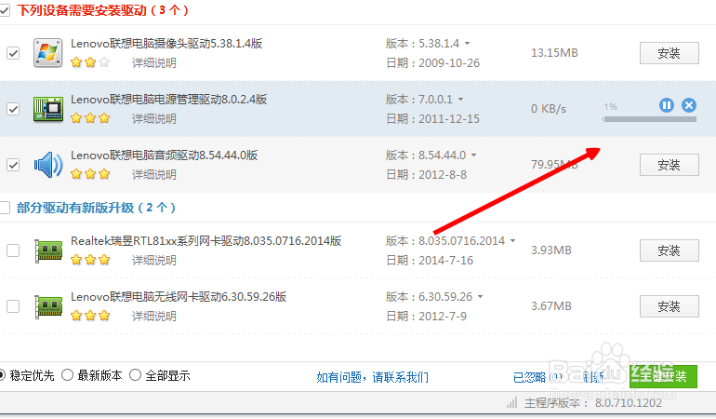Viewport: 716px width, 419px height.
Task: Uncheck the audio driver 8.54.44.0 checkbox
Action: click(13, 165)
